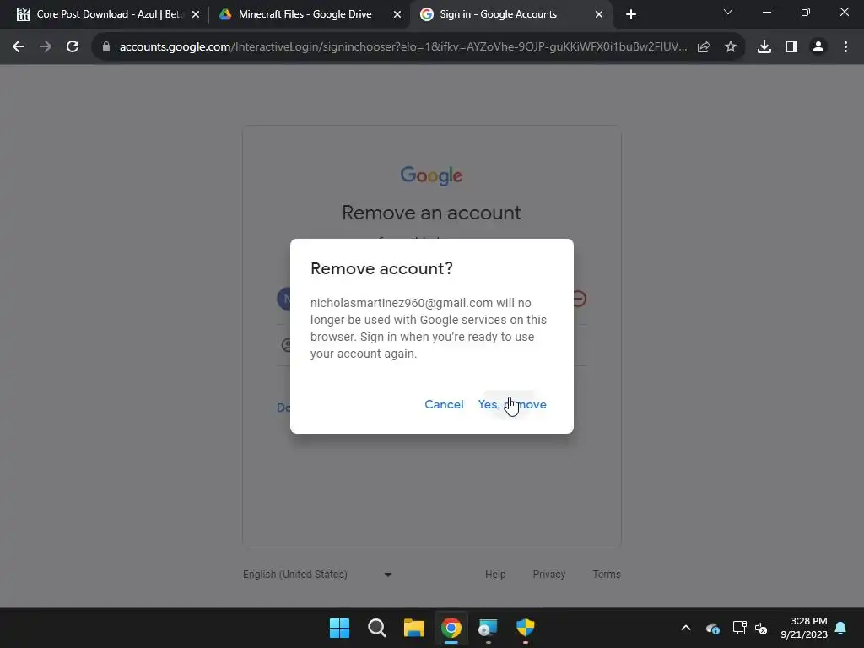Open the Chrome profile icon
This screenshot has width=864, height=648.
pyautogui.click(x=818, y=47)
